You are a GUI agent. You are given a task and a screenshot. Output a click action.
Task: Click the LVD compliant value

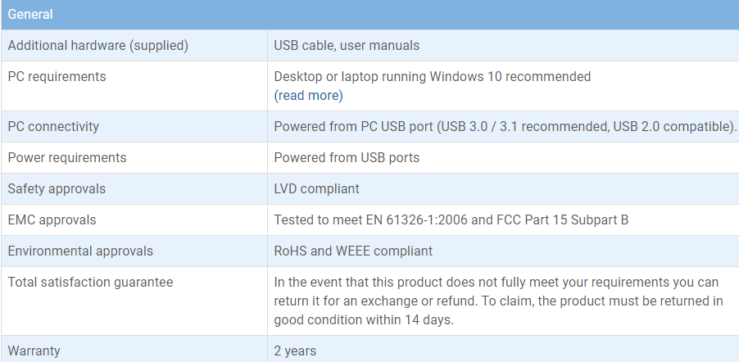coord(316,188)
